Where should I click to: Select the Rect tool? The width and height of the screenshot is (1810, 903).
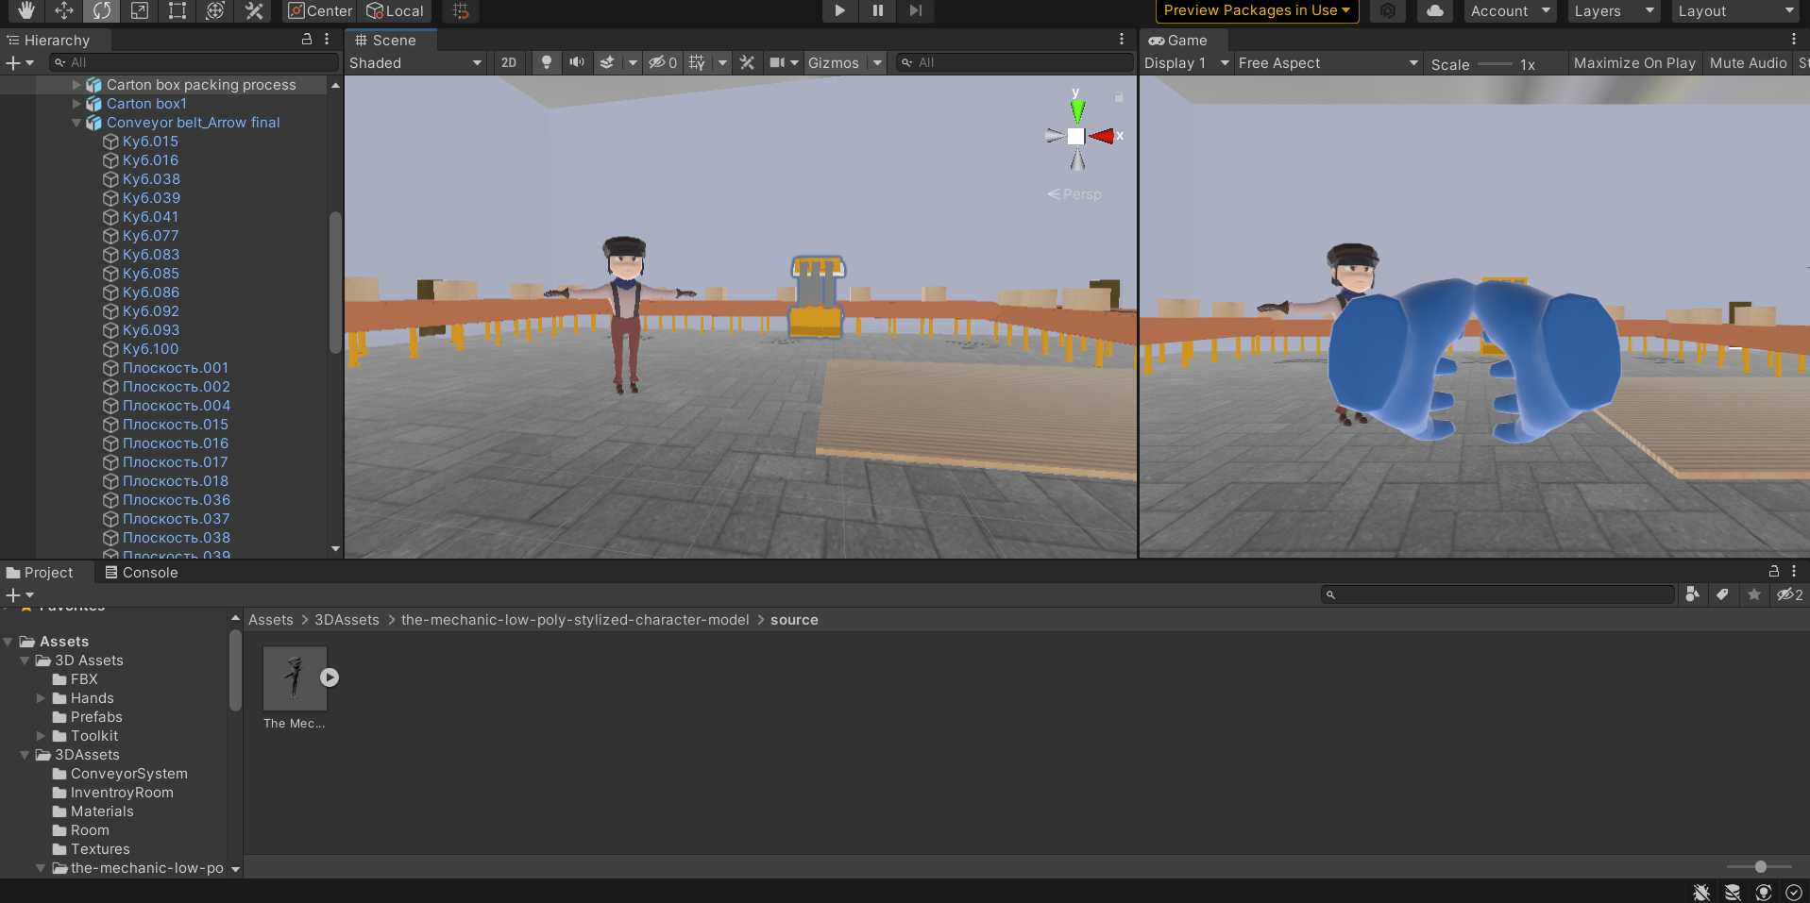tap(177, 10)
